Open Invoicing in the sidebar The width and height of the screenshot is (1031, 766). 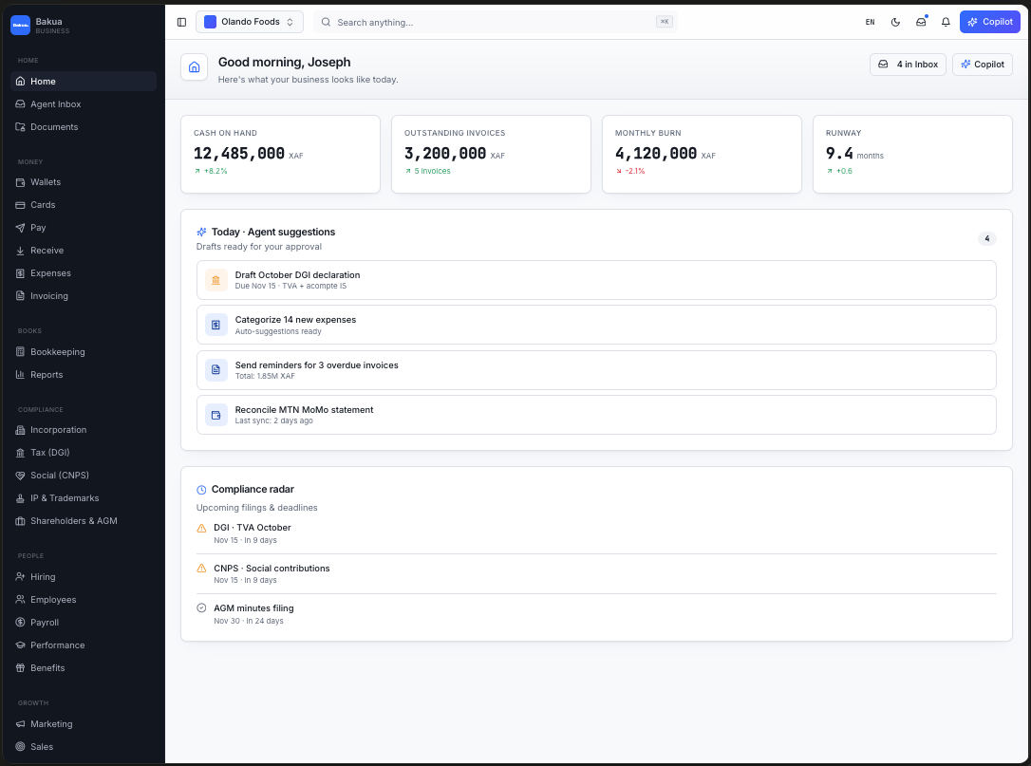coord(84,296)
